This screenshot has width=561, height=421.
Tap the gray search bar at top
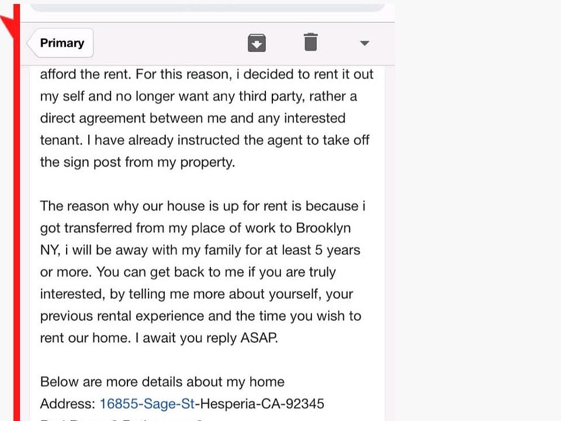207,8
